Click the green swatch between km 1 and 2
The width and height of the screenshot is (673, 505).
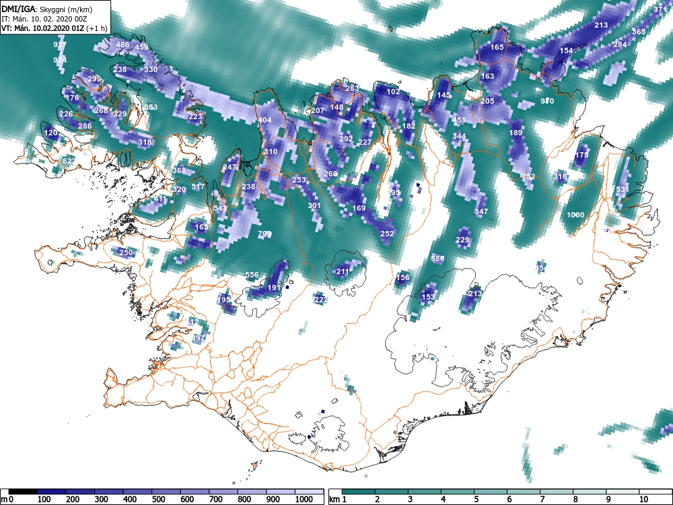click(359, 492)
